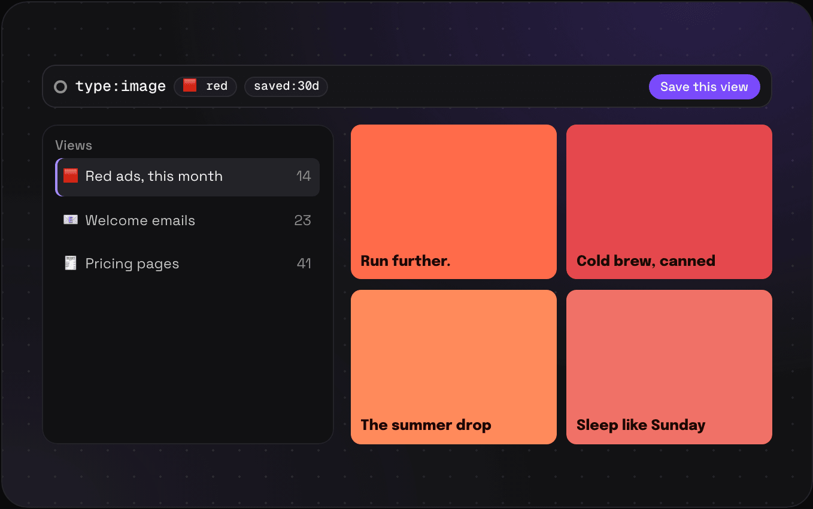The height and width of the screenshot is (509, 813).
Task: Open the Cold brew, canned image card
Action: (669, 202)
